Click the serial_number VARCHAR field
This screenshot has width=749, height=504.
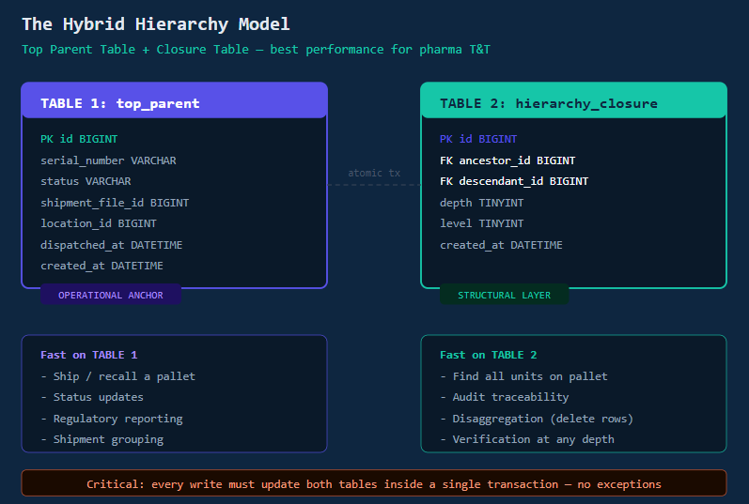[108, 160]
